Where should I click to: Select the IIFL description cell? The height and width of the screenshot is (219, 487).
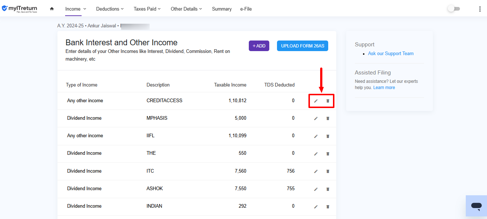pos(150,135)
